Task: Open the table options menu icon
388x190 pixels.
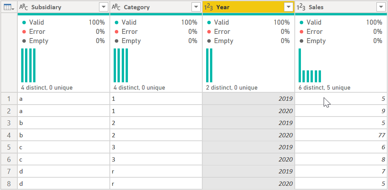Action: 9,7
